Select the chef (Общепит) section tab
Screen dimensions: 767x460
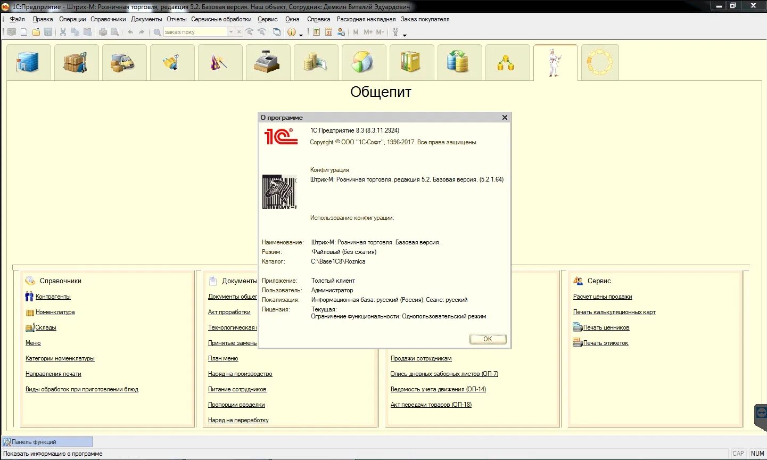pyautogui.click(x=555, y=62)
